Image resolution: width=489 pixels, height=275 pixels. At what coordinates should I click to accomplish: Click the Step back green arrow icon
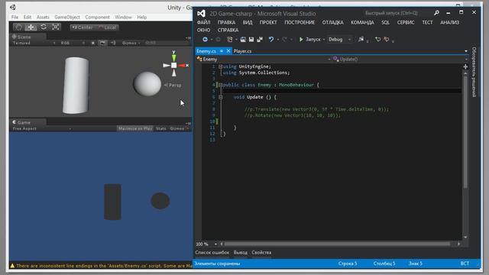377,39
